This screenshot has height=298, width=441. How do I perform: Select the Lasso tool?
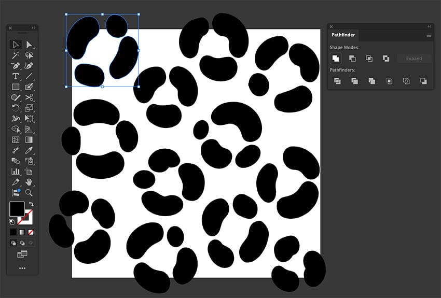(29, 55)
